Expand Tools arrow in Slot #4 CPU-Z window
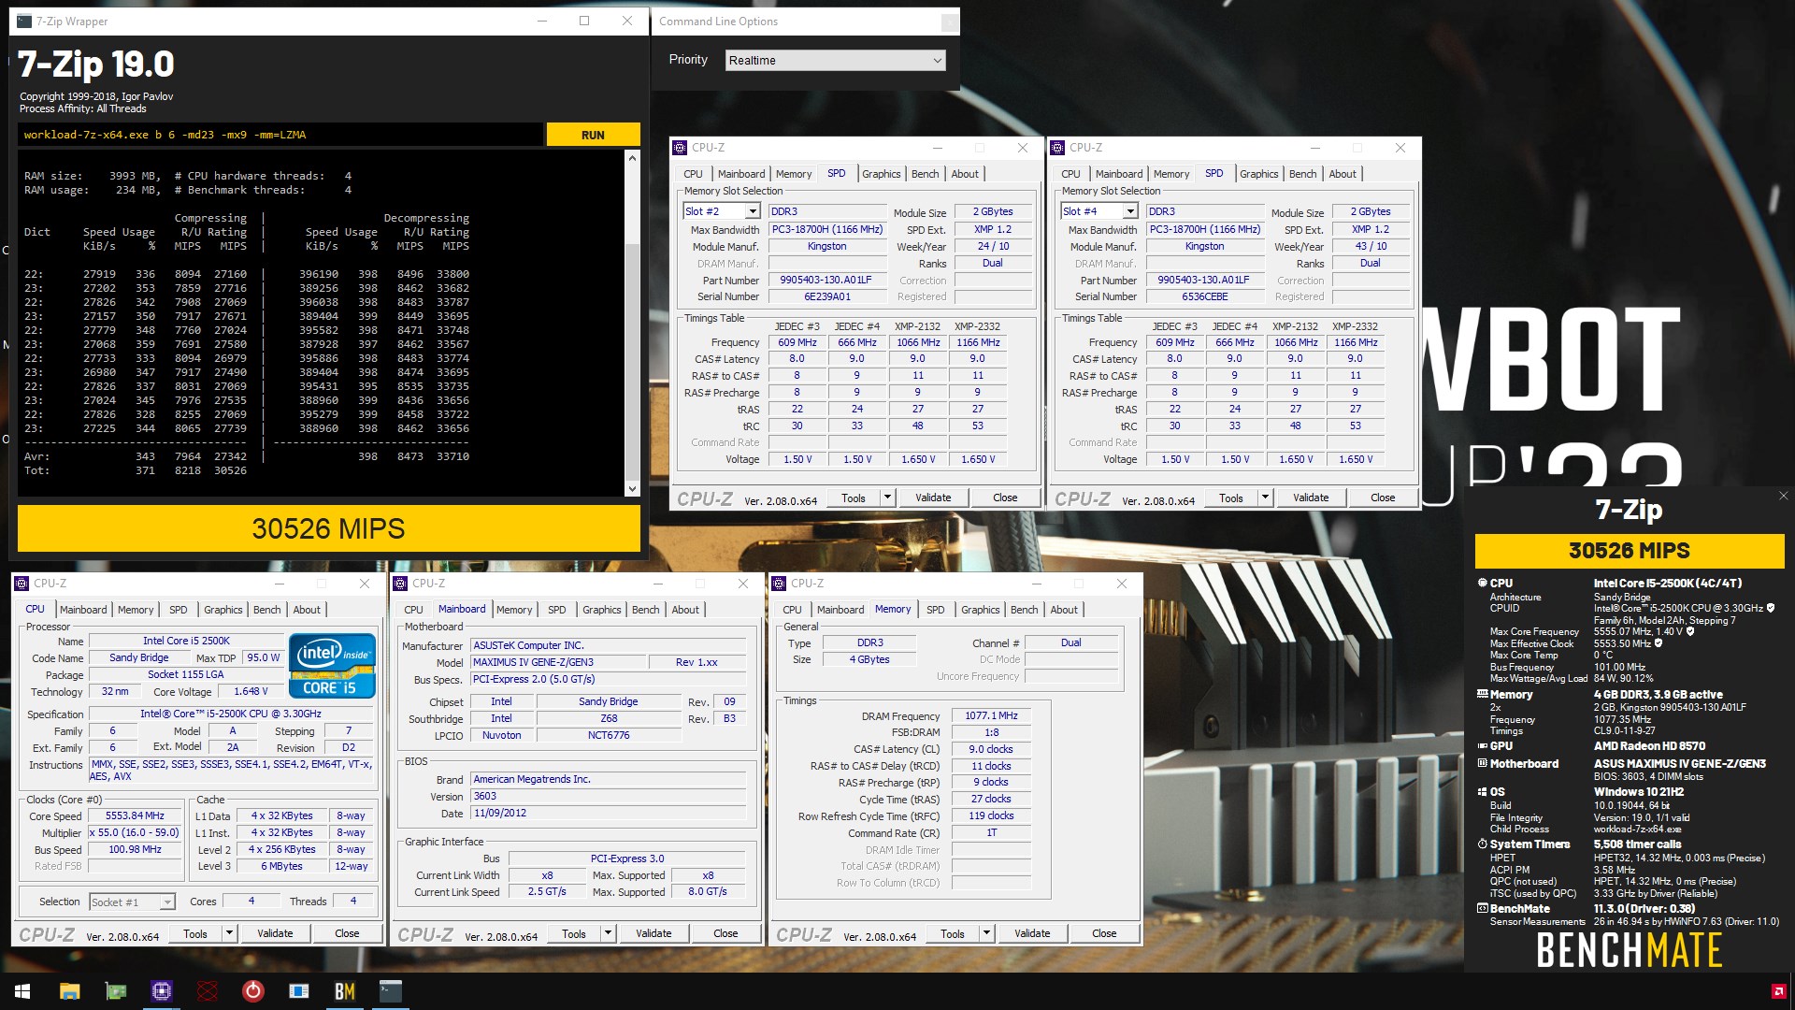Image resolution: width=1795 pixels, height=1010 pixels. pyautogui.click(x=1265, y=498)
